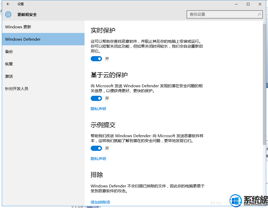Turn off 基于云的保护 toggle
This screenshot has width=268, height=208.
[x=96, y=98]
